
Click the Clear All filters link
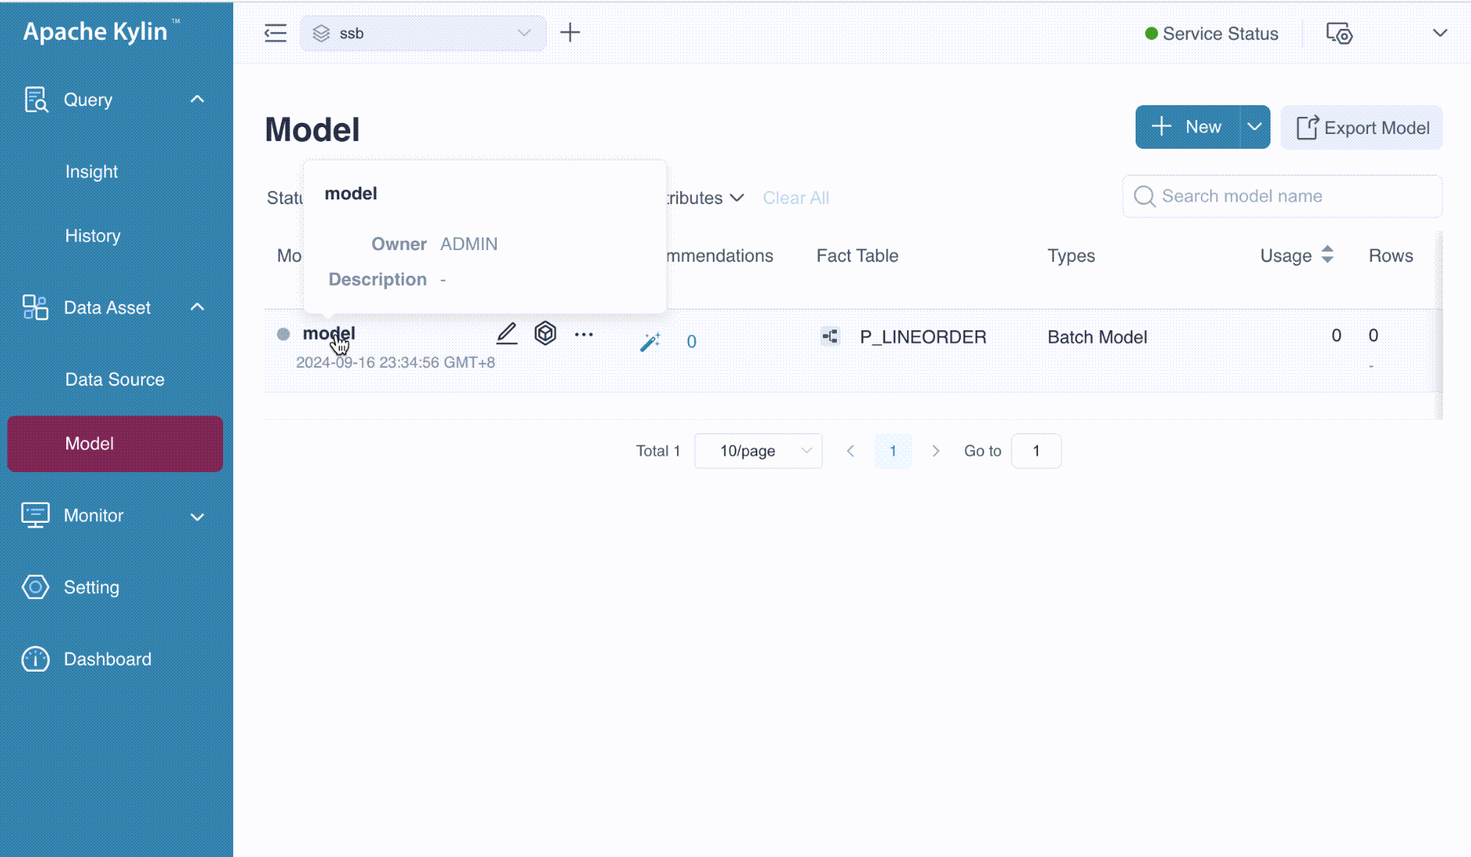796,198
